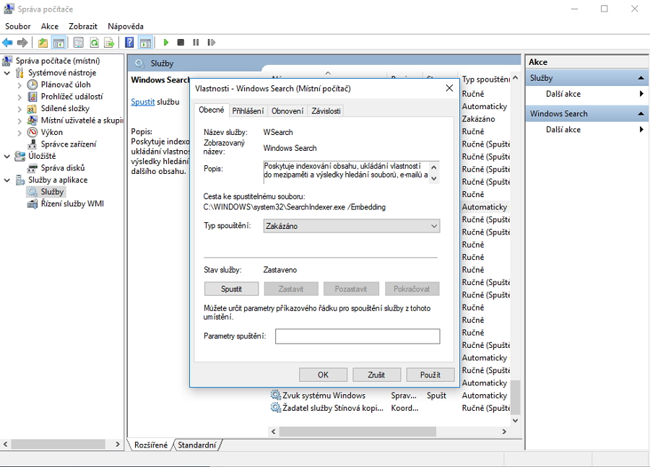The width and height of the screenshot is (650, 467).
Task: Click the Restart service toolbar icon
Action: pyautogui.click(x=211, y=43)
